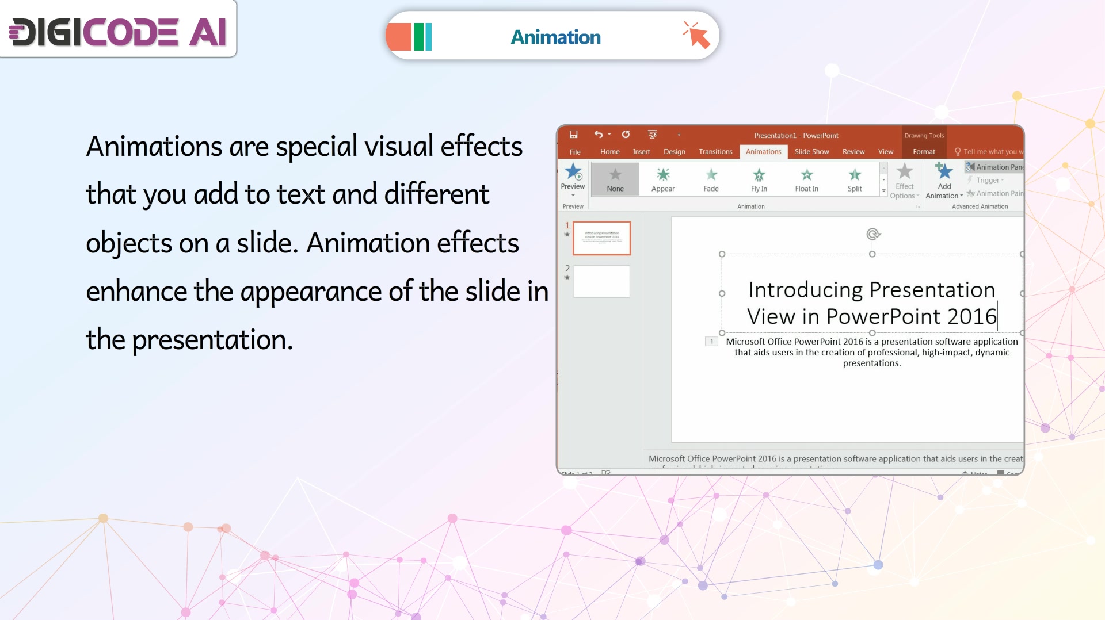The width and height of the screenshot is (1105, 620).
Task: Click the animation star marker under slide 2
Action: tap(567, 277)
